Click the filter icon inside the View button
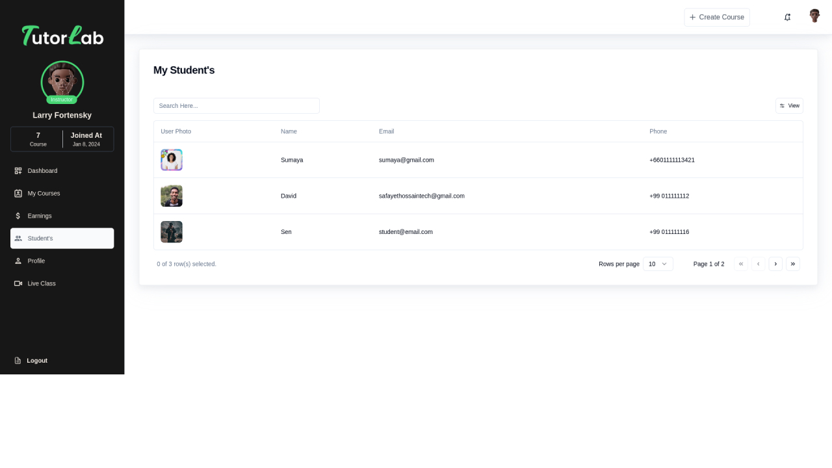 pyautogui.click(x=781, y=105)
